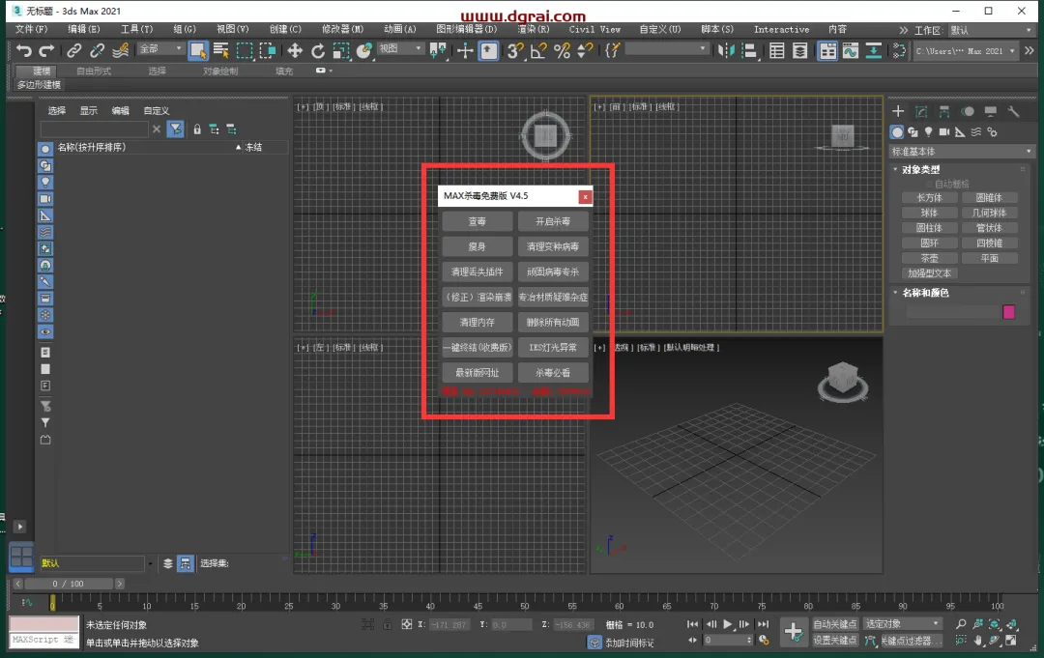
Task: Select the Unlink Selection tool
Action: 98,50
